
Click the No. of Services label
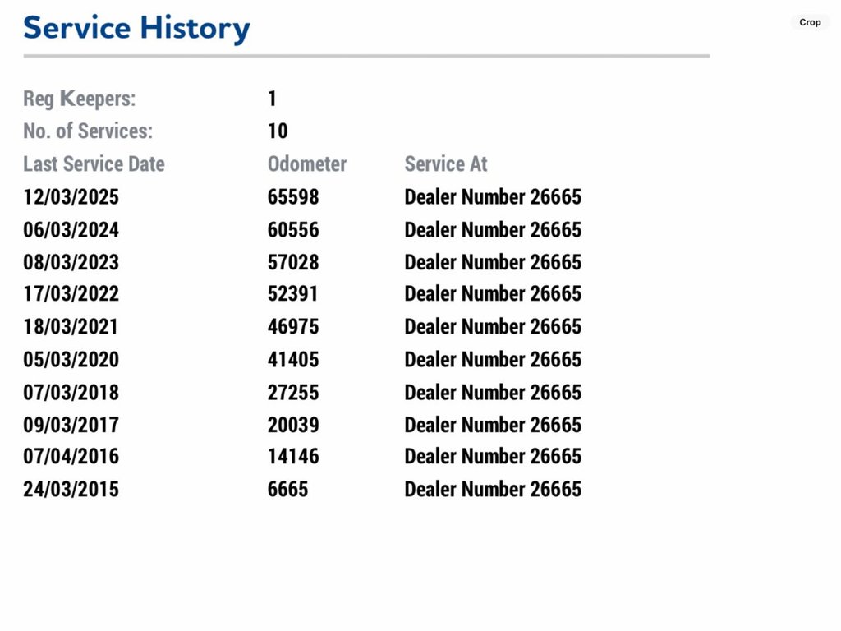coord(88,131)
